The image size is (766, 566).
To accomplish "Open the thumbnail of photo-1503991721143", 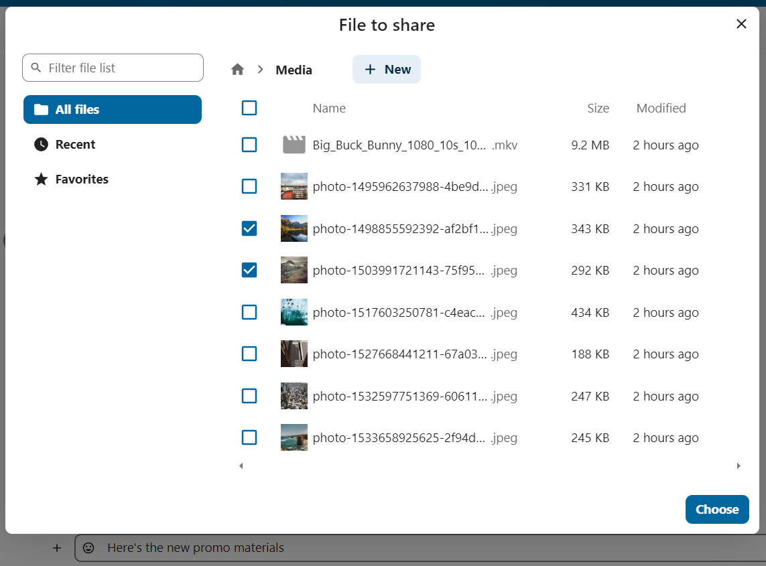I will point(294,270).
